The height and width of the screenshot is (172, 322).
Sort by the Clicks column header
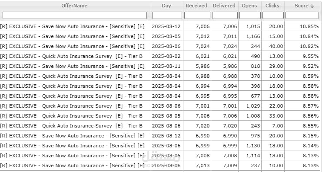tap(272, 6)
